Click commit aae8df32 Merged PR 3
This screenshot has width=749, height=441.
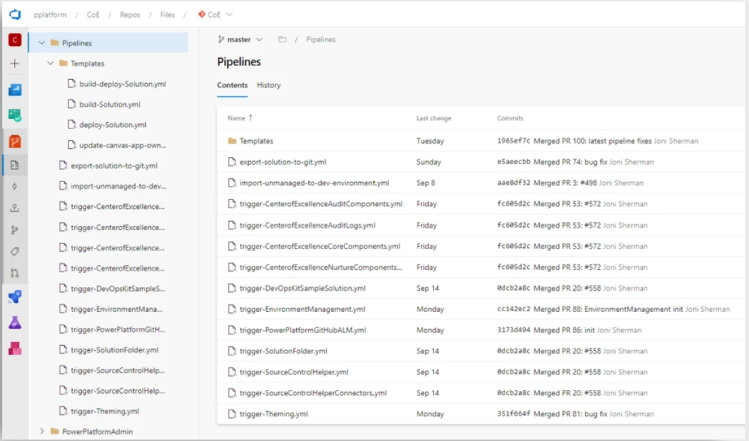pyautogui.click(x=546, y=183)
